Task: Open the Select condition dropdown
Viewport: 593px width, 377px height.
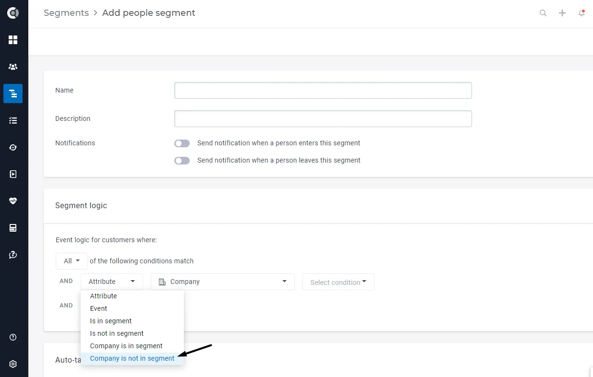Action: click(x=339, y=282)
